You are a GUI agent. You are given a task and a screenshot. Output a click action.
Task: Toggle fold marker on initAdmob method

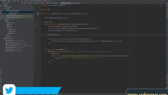pyautogui.click(x=40, y=50)
